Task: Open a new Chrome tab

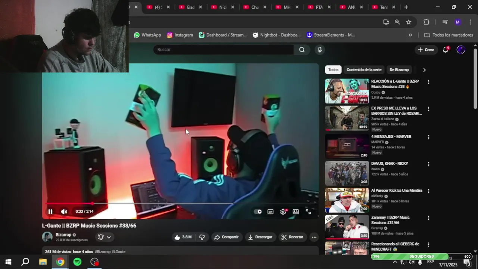Action: click(x=406, y=7)
